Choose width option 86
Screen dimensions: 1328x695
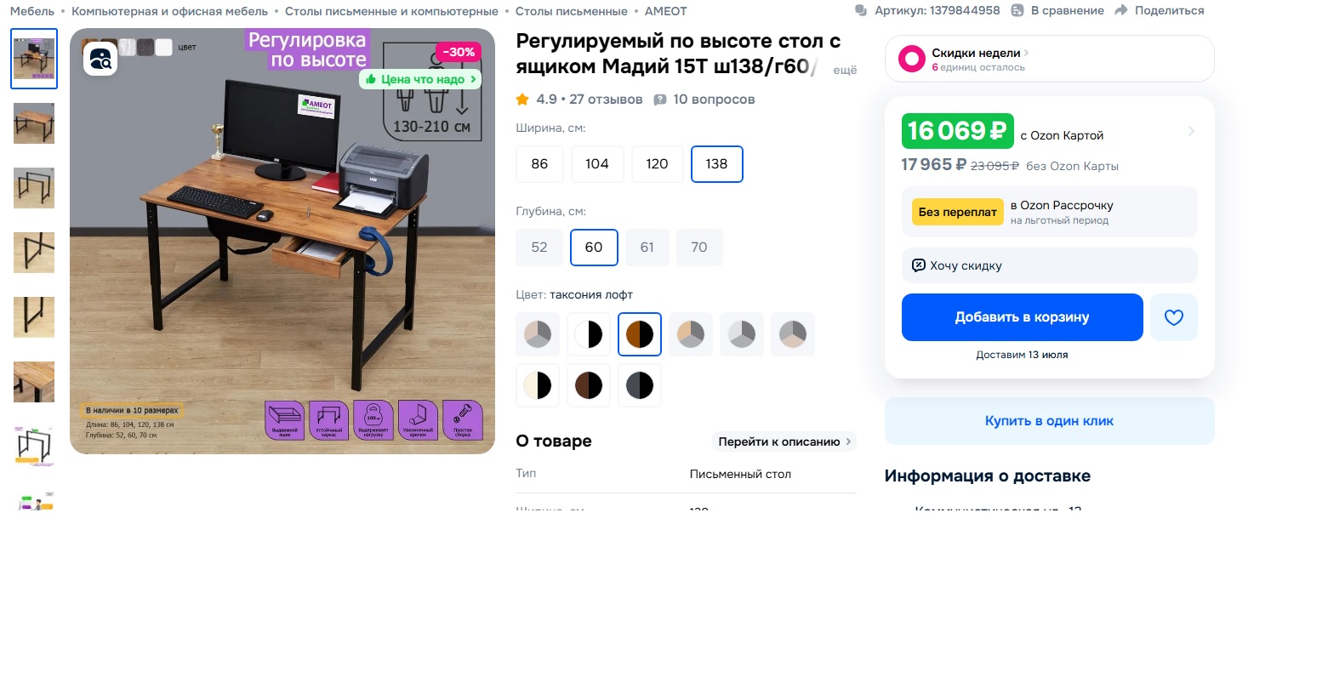(x=539, y=164)
